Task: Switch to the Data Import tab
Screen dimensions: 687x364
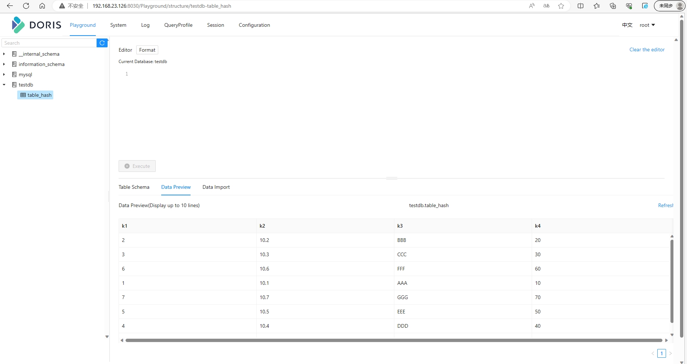Action: pos(216,187)
